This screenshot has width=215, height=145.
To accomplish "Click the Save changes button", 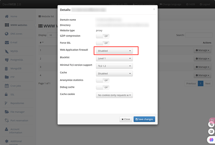I will pyautogui.click(x=144, y=119).
